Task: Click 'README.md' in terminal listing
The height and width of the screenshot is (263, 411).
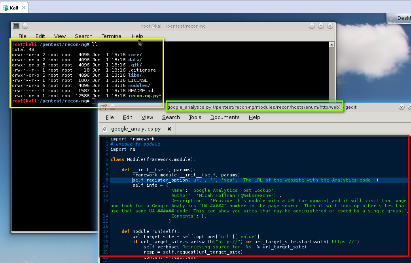Action: [x=140, y=91]
